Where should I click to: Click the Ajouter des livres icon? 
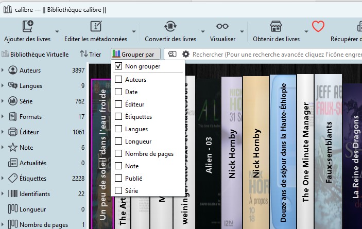coord(28,27)
